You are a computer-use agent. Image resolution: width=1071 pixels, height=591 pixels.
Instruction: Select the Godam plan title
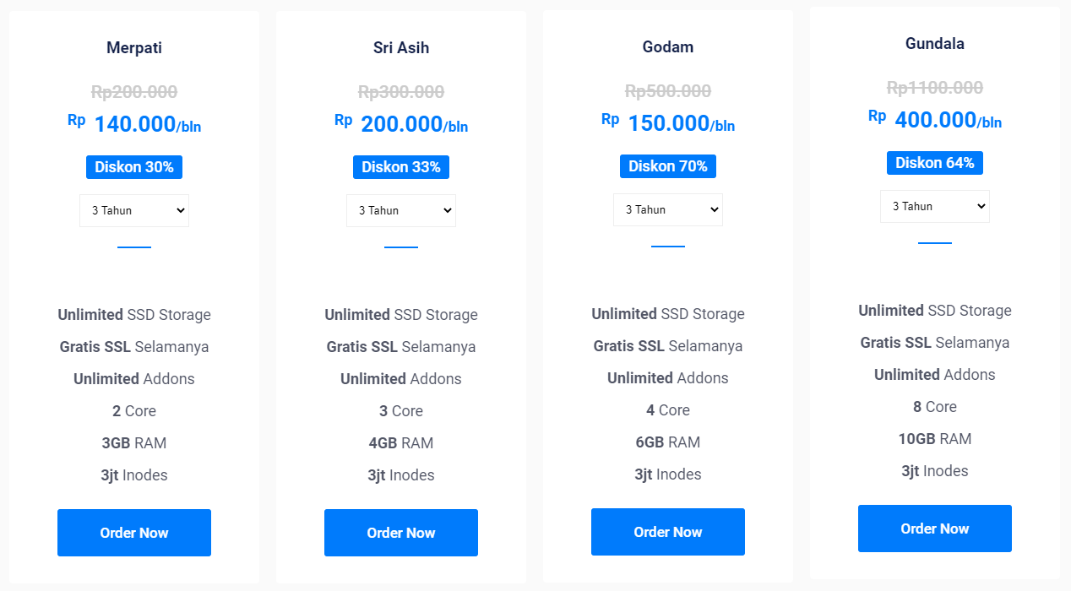pos(668,47)
